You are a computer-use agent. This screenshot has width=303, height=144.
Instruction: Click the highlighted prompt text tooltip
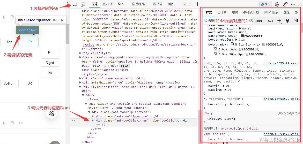click(27, 30)
